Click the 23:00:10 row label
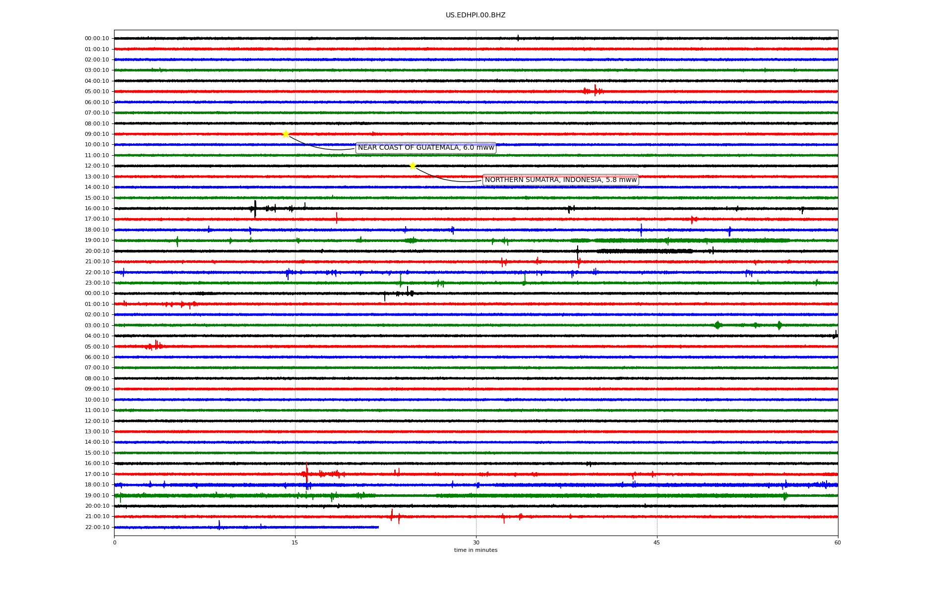This screenshot has height=595, width=952. pos(97,283)
